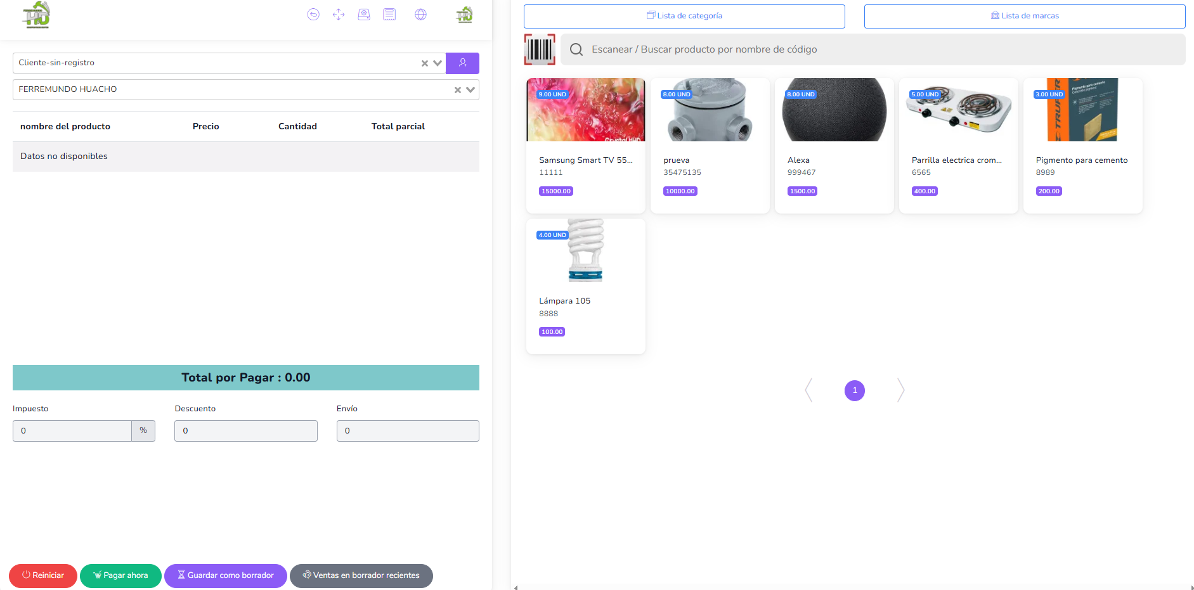Click the add customer icon button
1194x590 pixels.
click(x=462, y=63)
